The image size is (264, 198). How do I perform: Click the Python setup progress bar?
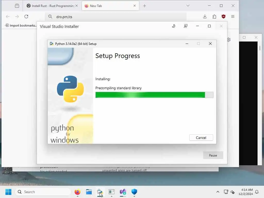[154, 95]
